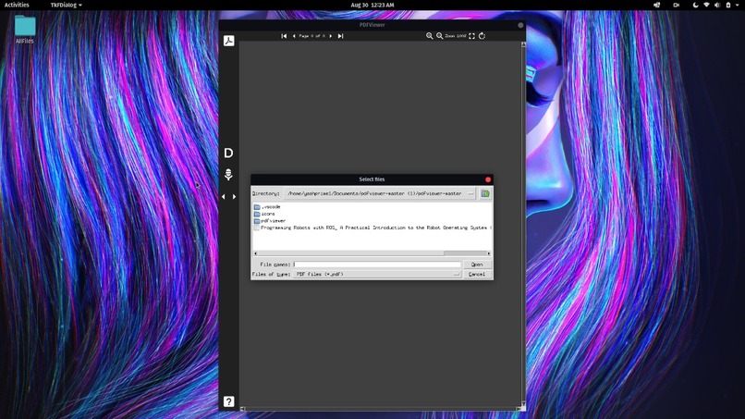Screen dimensions: 745x419
Task: Close the Select files dialog
Action: click(x=488, y=179)
